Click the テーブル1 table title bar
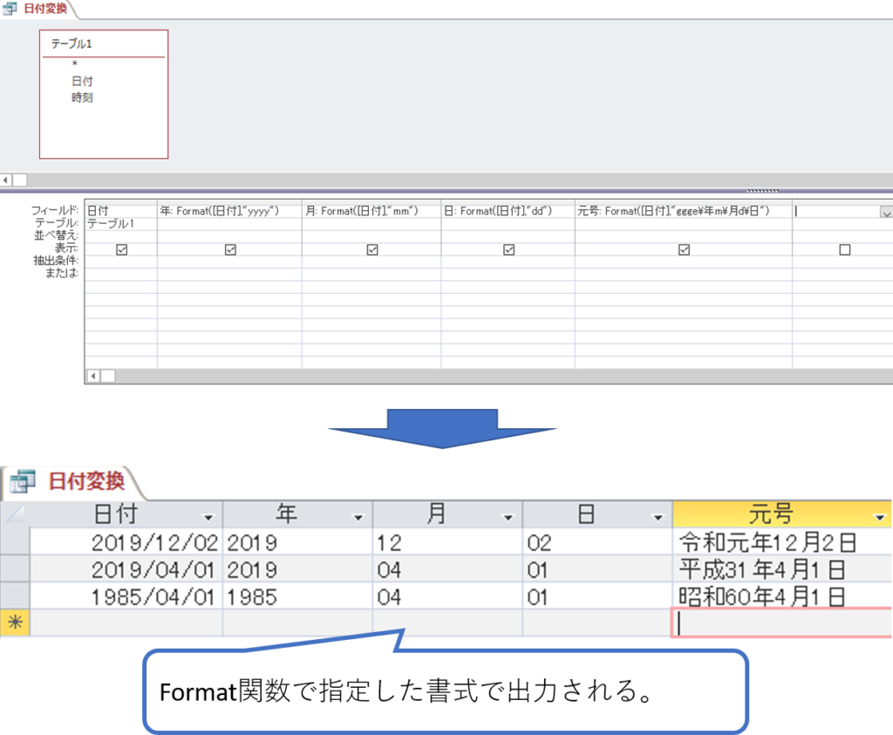 (x=104, y=44)
